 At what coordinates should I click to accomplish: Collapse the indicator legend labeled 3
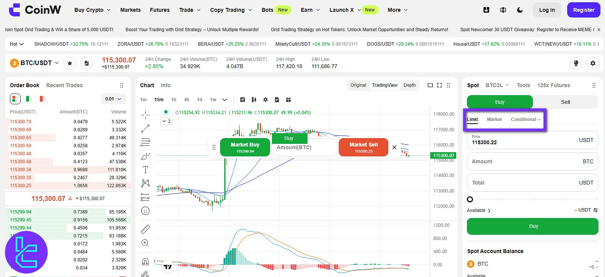pyautogui.click(x=167, y=121)
